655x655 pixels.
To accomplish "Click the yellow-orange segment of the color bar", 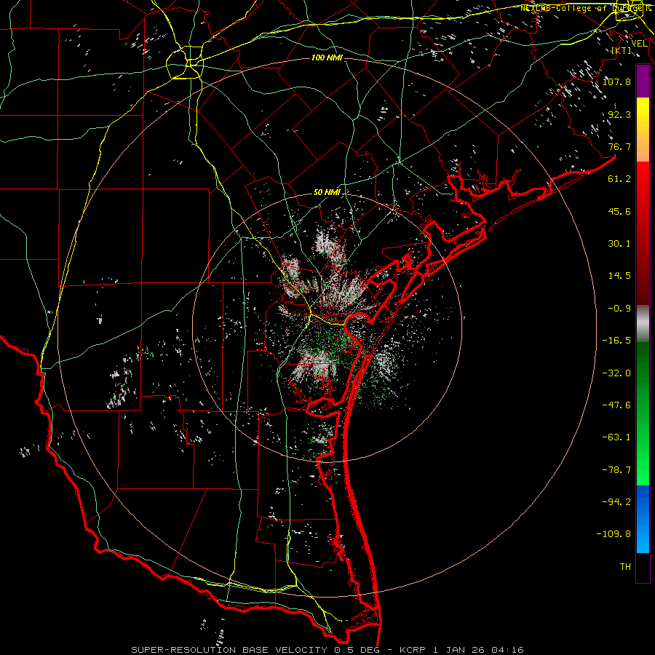I will point(643,130).
